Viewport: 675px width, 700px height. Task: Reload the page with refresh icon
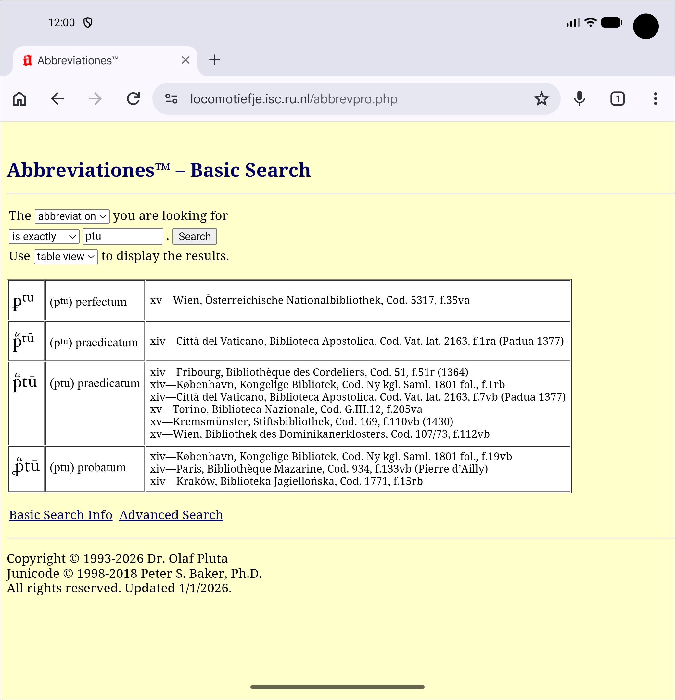(x=134, y=99)
